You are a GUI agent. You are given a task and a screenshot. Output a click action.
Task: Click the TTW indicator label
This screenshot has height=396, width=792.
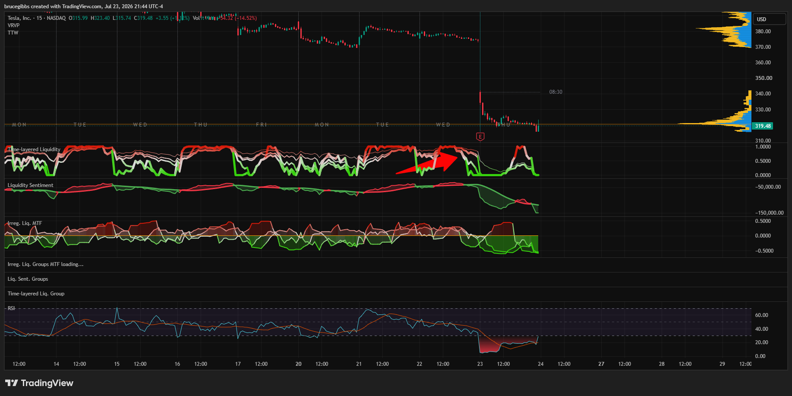[13, 33]
